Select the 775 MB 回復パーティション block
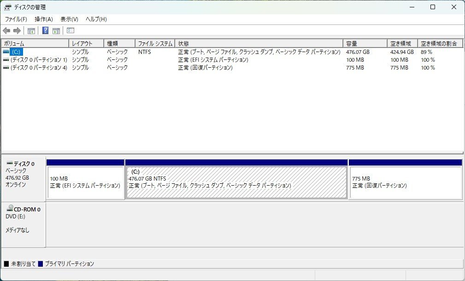 [406, 180]
